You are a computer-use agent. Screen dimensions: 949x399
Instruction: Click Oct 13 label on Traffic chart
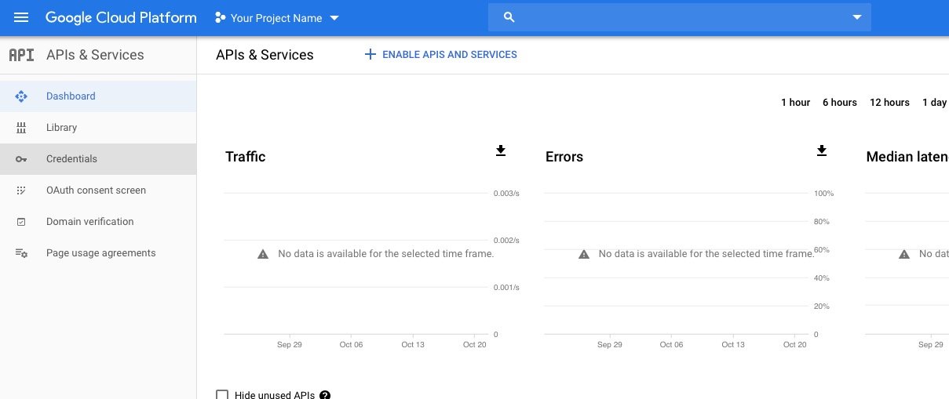[413, 345]
